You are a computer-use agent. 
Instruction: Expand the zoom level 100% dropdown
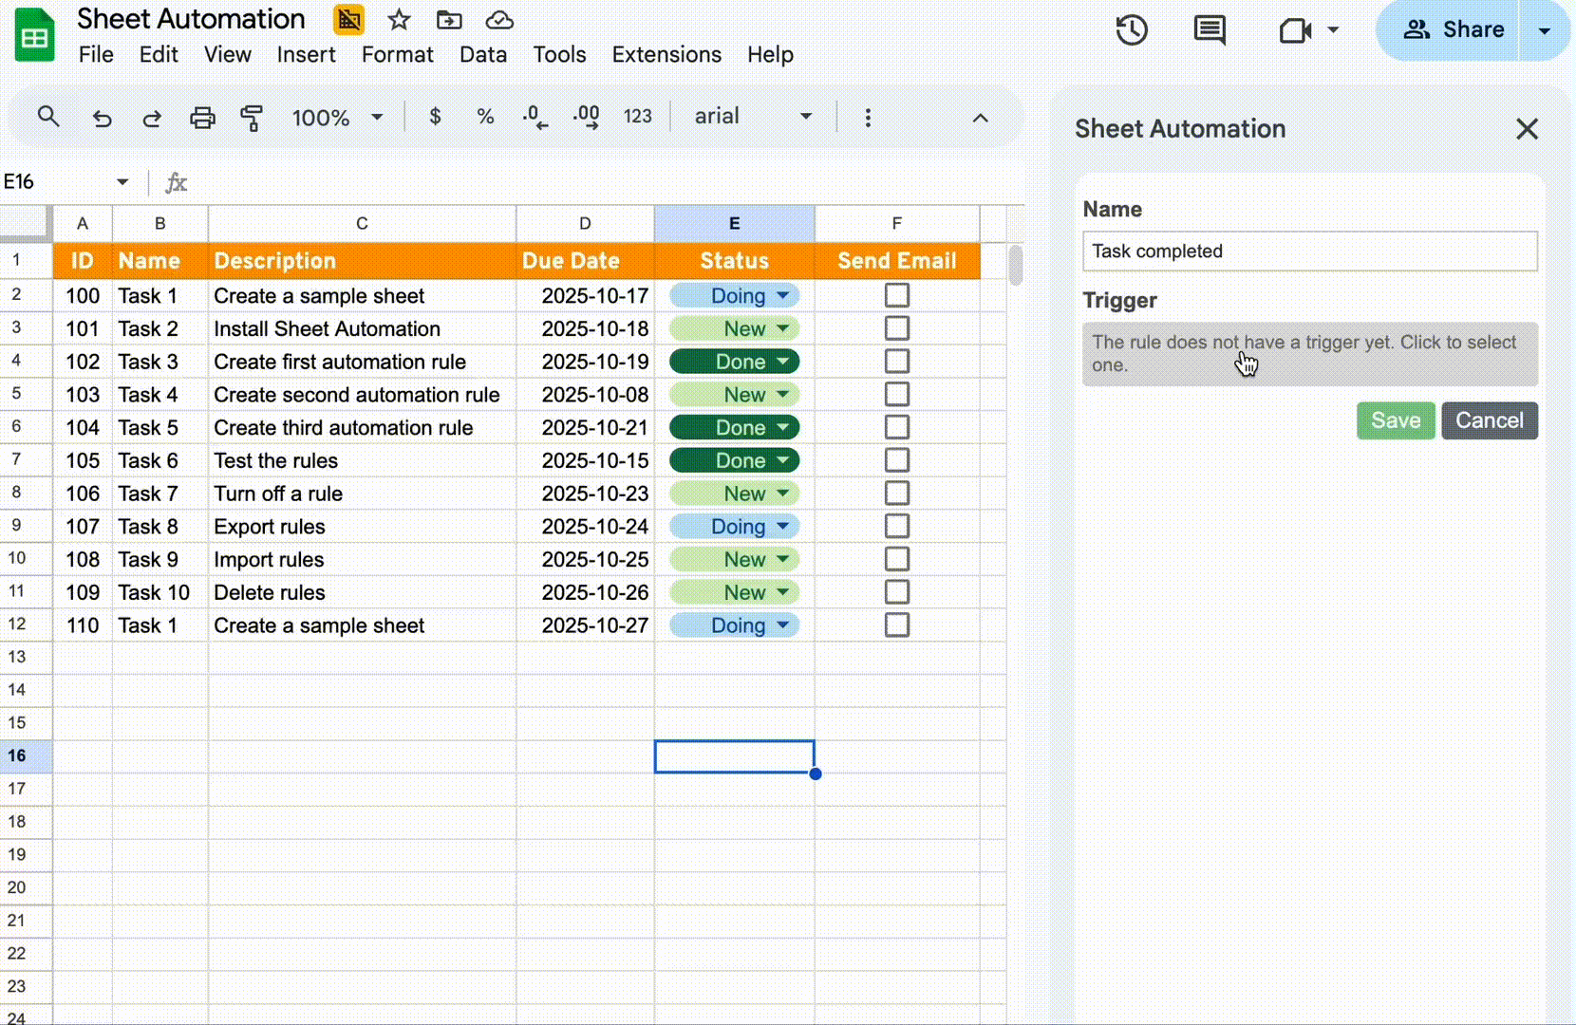[338, 118]
